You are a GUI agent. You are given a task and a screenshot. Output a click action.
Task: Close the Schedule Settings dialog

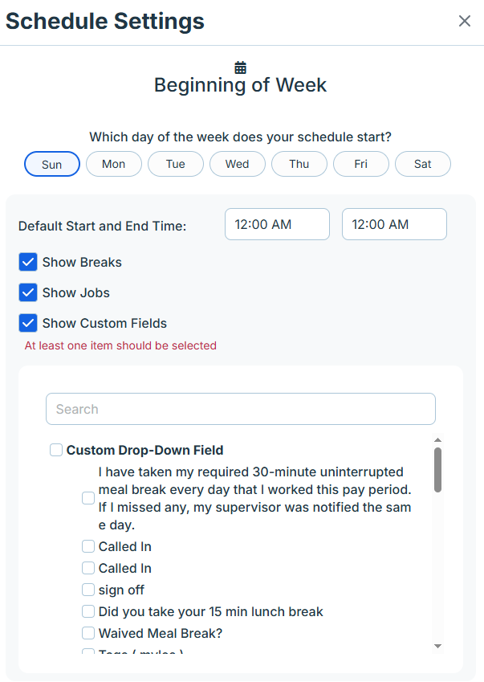pos(465,21)
